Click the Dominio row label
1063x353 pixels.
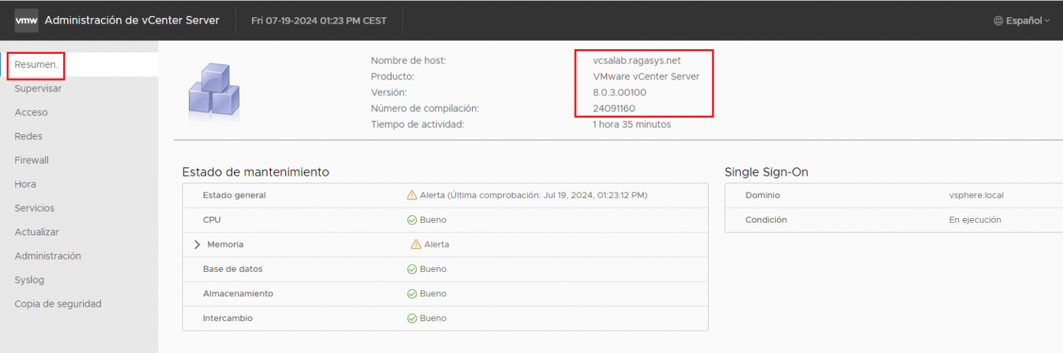(x=763, y=195)
